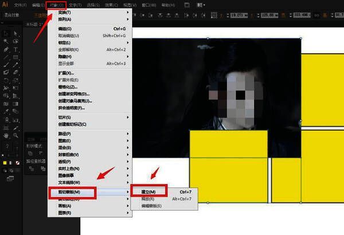This screenshot has width=344, height=235.
Task: Select the Pencil tool
Action: click(15, 65)
